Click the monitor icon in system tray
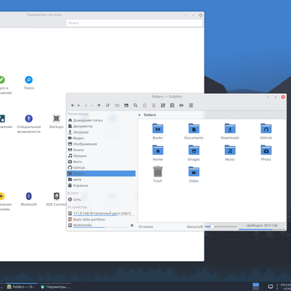Screen dimensions: 291x291 point(270,287)
